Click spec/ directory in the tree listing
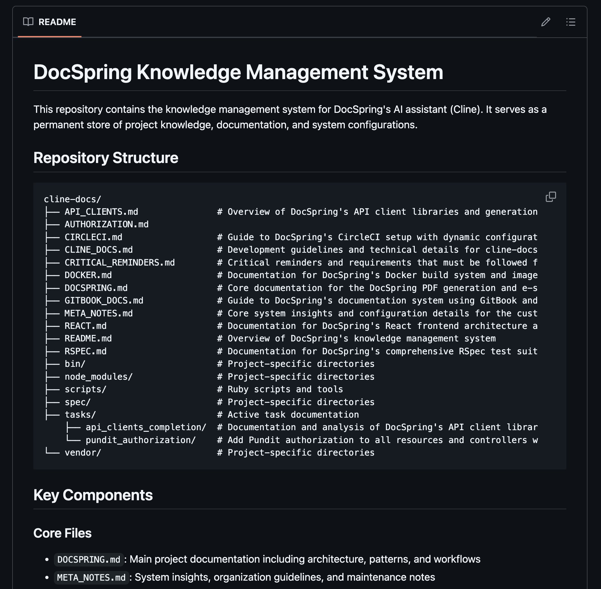Image resolution: width=601 pixels, height=589 pixels. 78,402
